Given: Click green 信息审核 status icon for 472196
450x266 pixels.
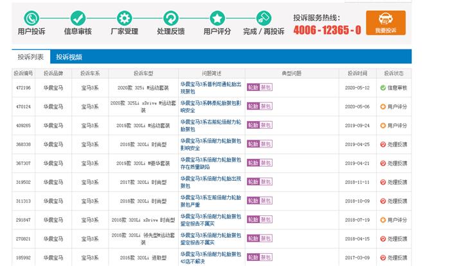Looking at the screenshot, I should click(x=383, y=88).
